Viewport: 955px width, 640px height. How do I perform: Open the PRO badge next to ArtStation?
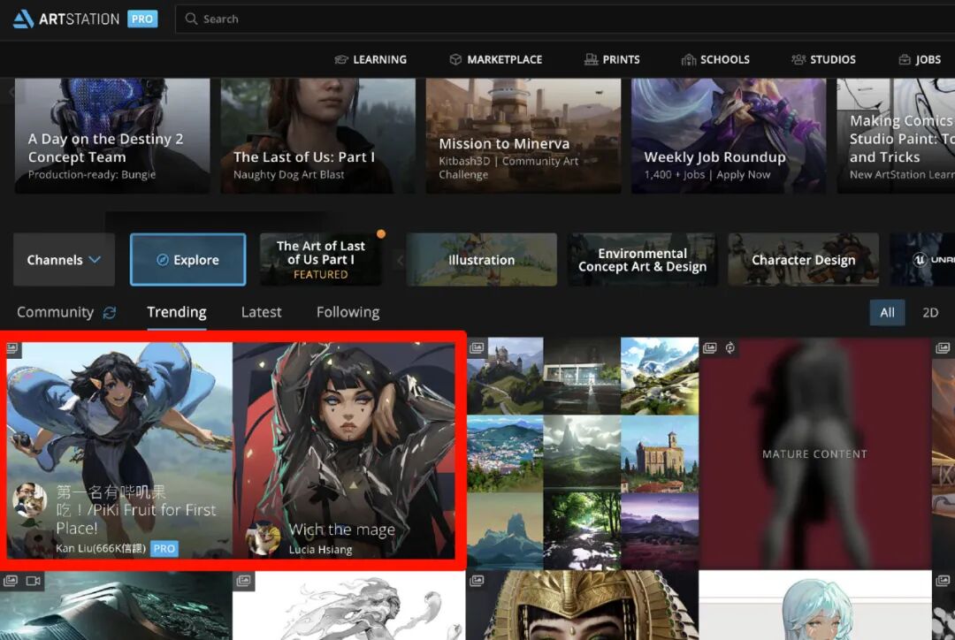point(141,19)
